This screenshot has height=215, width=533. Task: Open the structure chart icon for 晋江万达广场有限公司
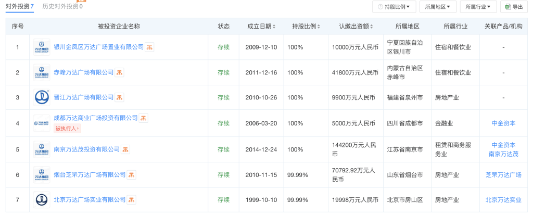click(119, 97)
